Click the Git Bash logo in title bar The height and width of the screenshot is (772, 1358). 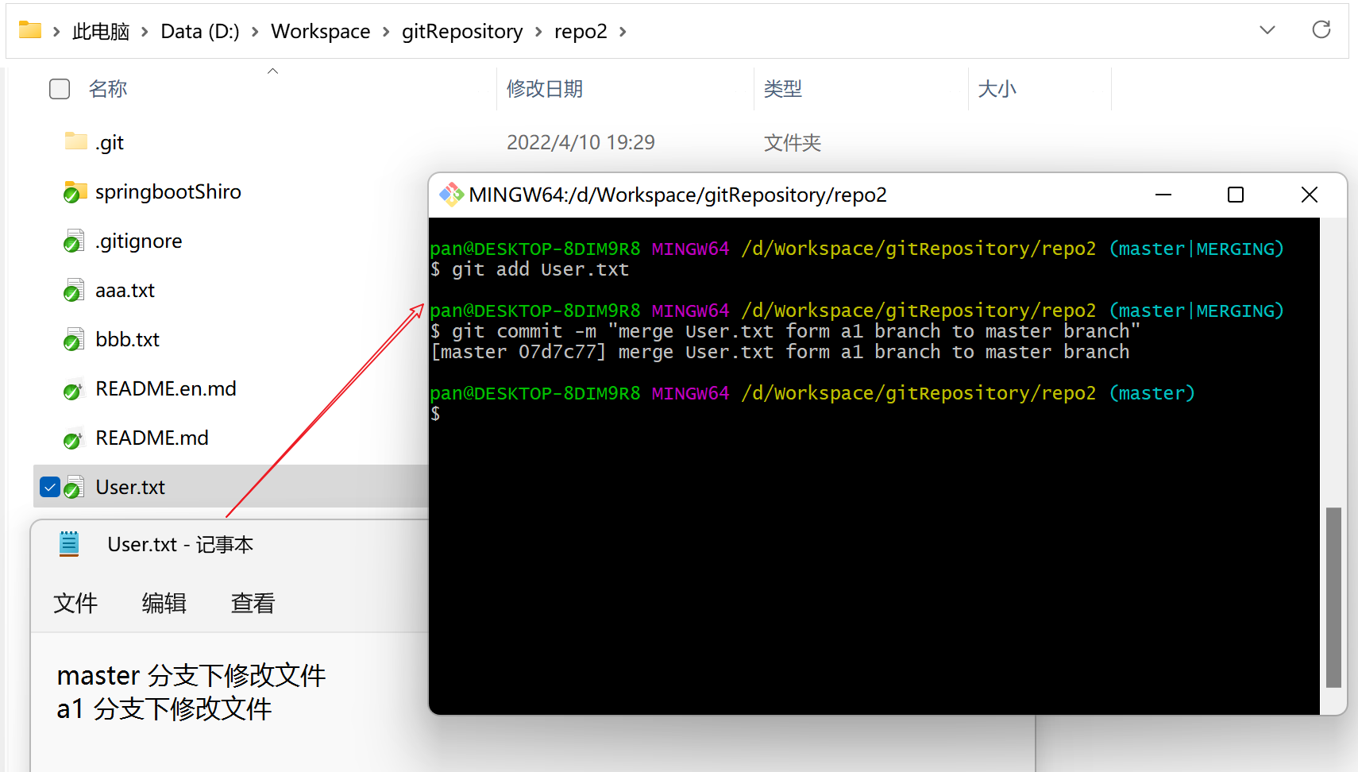(451, 195)
